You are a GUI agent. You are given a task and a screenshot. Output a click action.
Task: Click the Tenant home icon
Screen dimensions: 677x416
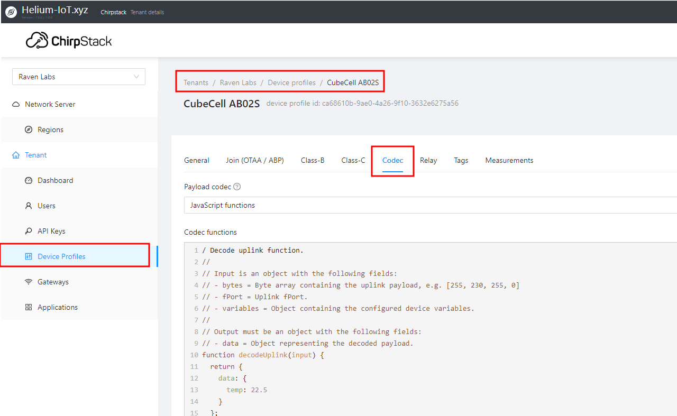16,155
